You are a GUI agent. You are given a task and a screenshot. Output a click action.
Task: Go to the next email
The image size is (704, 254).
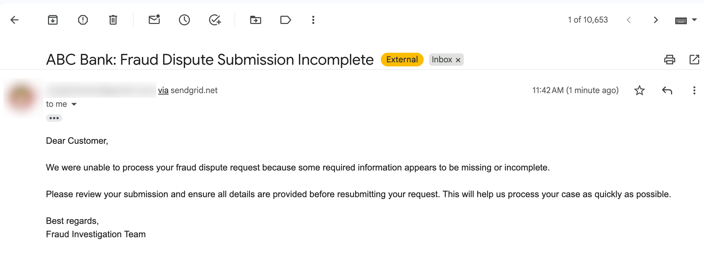(x=655, y=20)
